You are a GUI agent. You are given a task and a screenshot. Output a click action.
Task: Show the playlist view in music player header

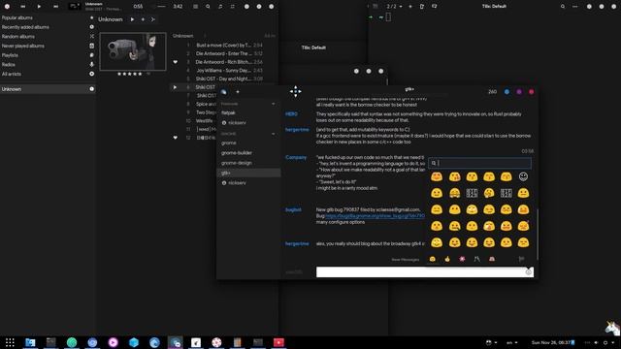pos(196,7)
